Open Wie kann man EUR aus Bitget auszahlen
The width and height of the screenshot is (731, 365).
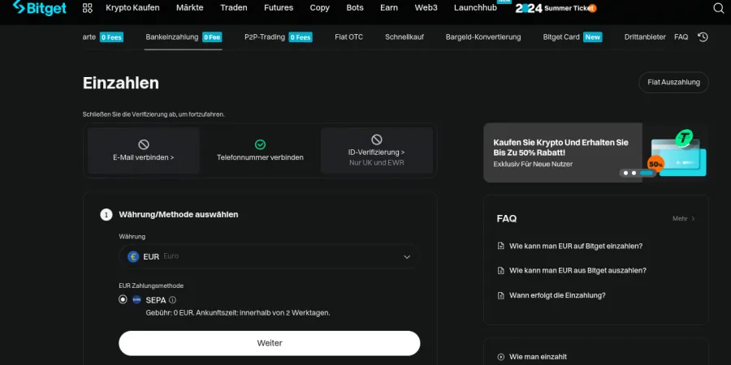577,270
